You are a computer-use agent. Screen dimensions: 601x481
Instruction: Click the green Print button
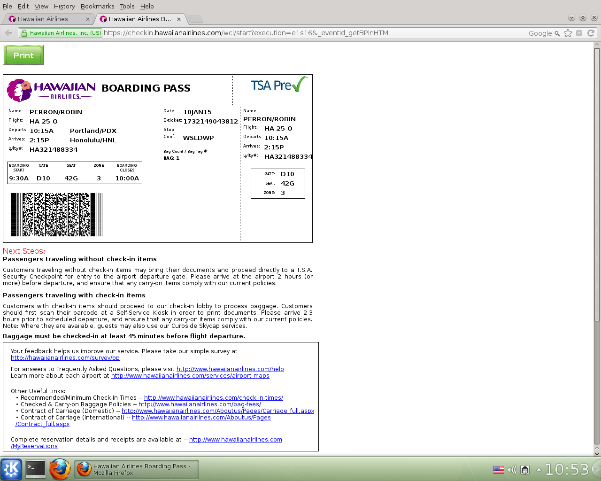pyautogui.click(x=23, y=55)
